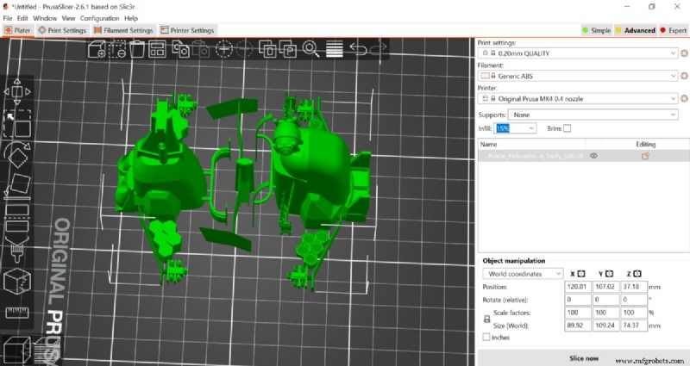Screen dimensions: 690x366
Task: Expand the Infill percentage dropdown arrow
Action: click(x=531, y=128)
